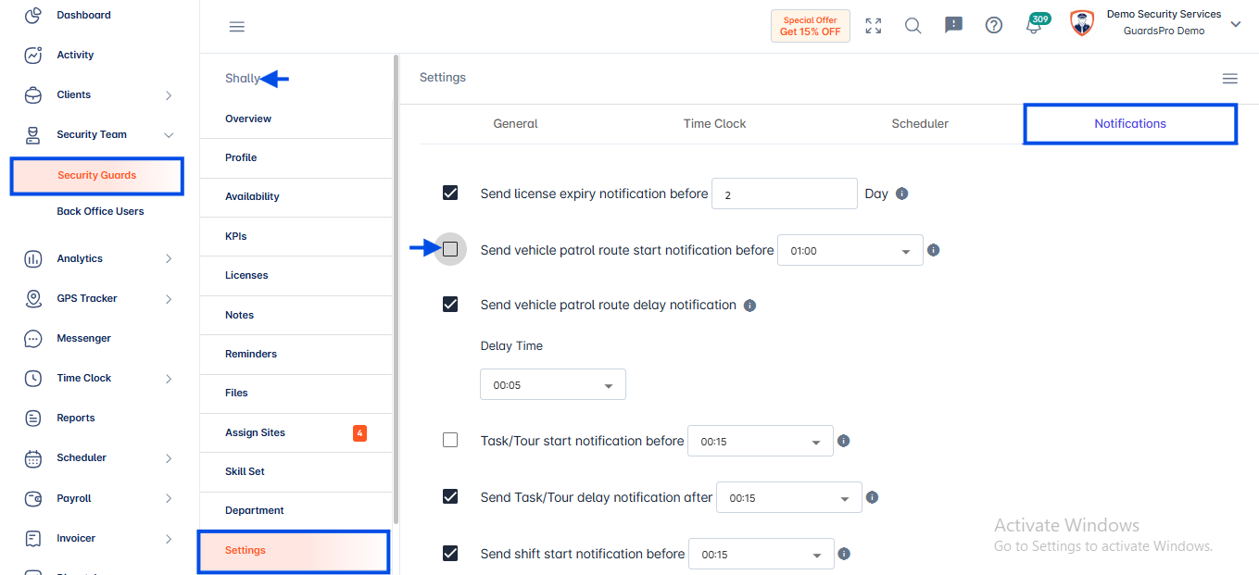Viewport: 1259px width, 575px height.
Task: Open the notifications bell icon
Action: [1034, 26]
